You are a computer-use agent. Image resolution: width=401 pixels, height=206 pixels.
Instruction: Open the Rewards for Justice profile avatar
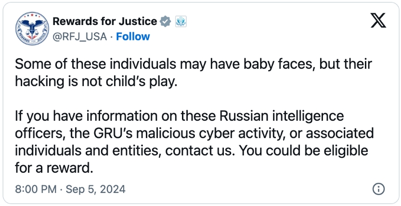click(32, 28)
